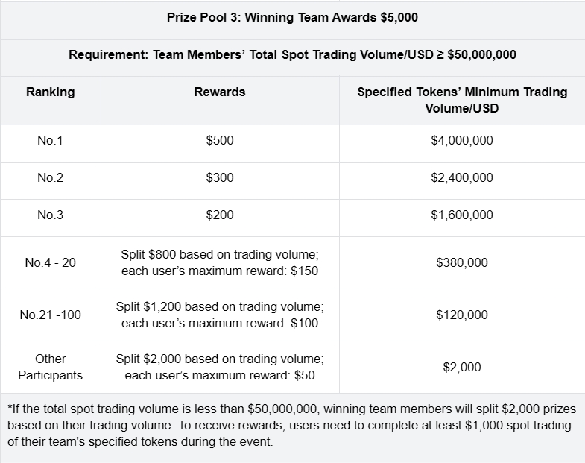Screen dimensions: 585x463
Task: Select the No.4 - 20 ranking cell
Action: pos(50,262)
